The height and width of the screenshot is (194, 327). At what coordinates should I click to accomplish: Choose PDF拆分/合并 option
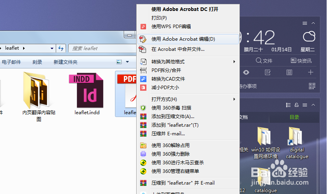click(x=166, y=70)
